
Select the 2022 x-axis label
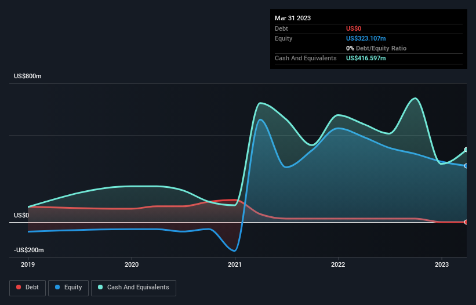338,264
